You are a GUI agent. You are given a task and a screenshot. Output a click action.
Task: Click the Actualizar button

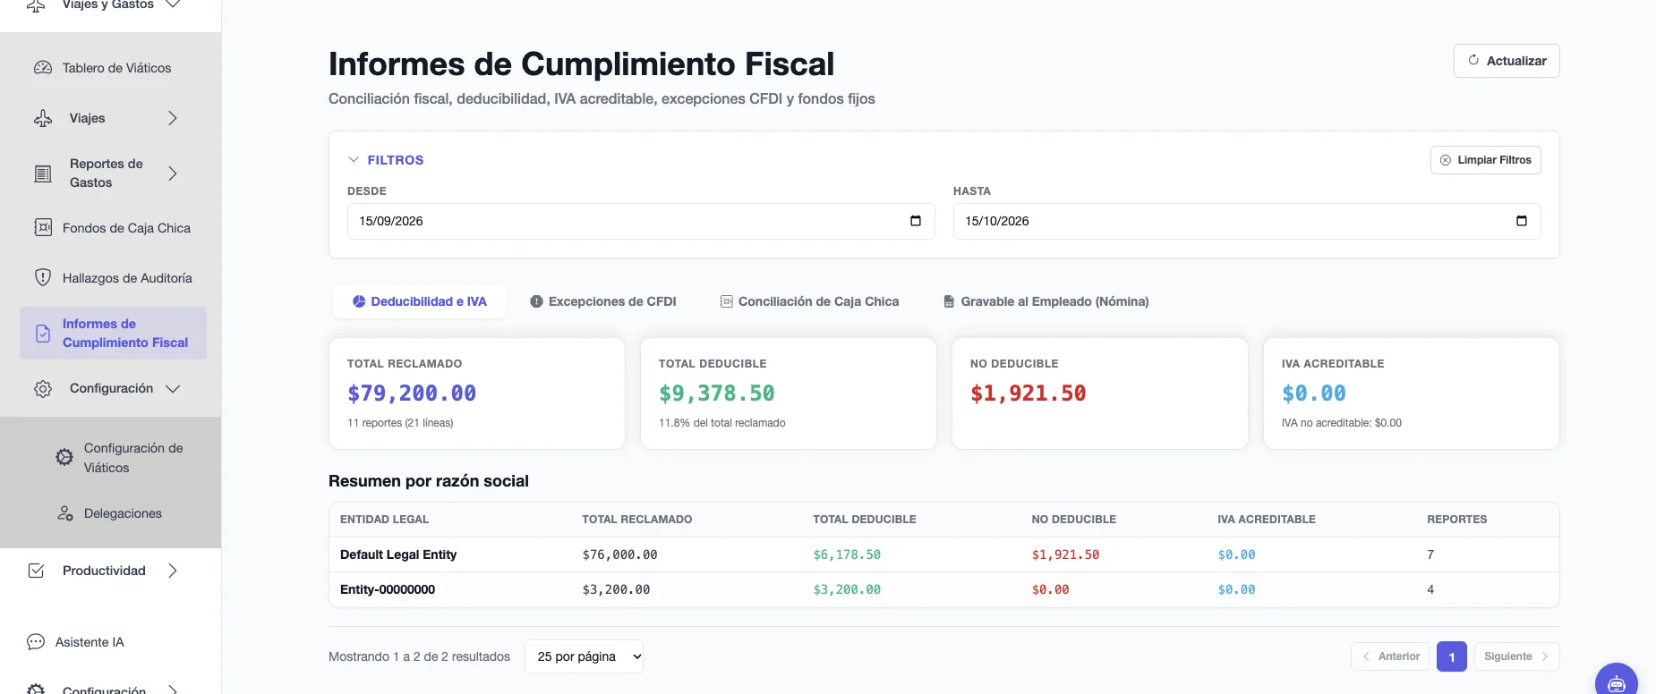point(1507,61)
